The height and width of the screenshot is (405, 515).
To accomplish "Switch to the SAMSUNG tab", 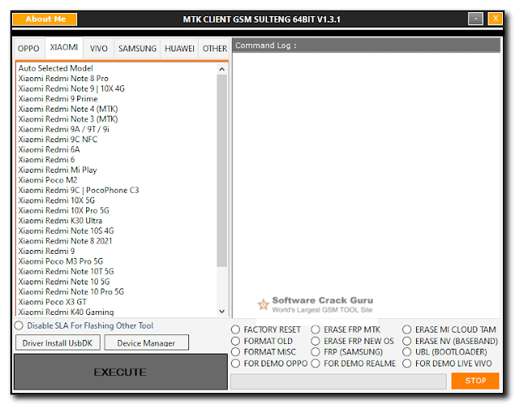I will [x=138, y=48].
